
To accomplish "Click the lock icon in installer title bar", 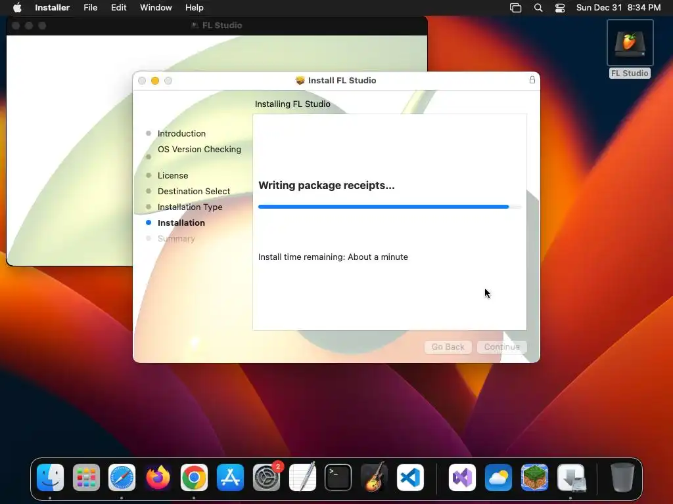I will [x=532, y=79].
